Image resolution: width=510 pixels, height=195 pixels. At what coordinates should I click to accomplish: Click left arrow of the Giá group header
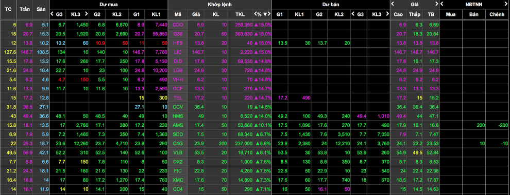pos(393,4)
